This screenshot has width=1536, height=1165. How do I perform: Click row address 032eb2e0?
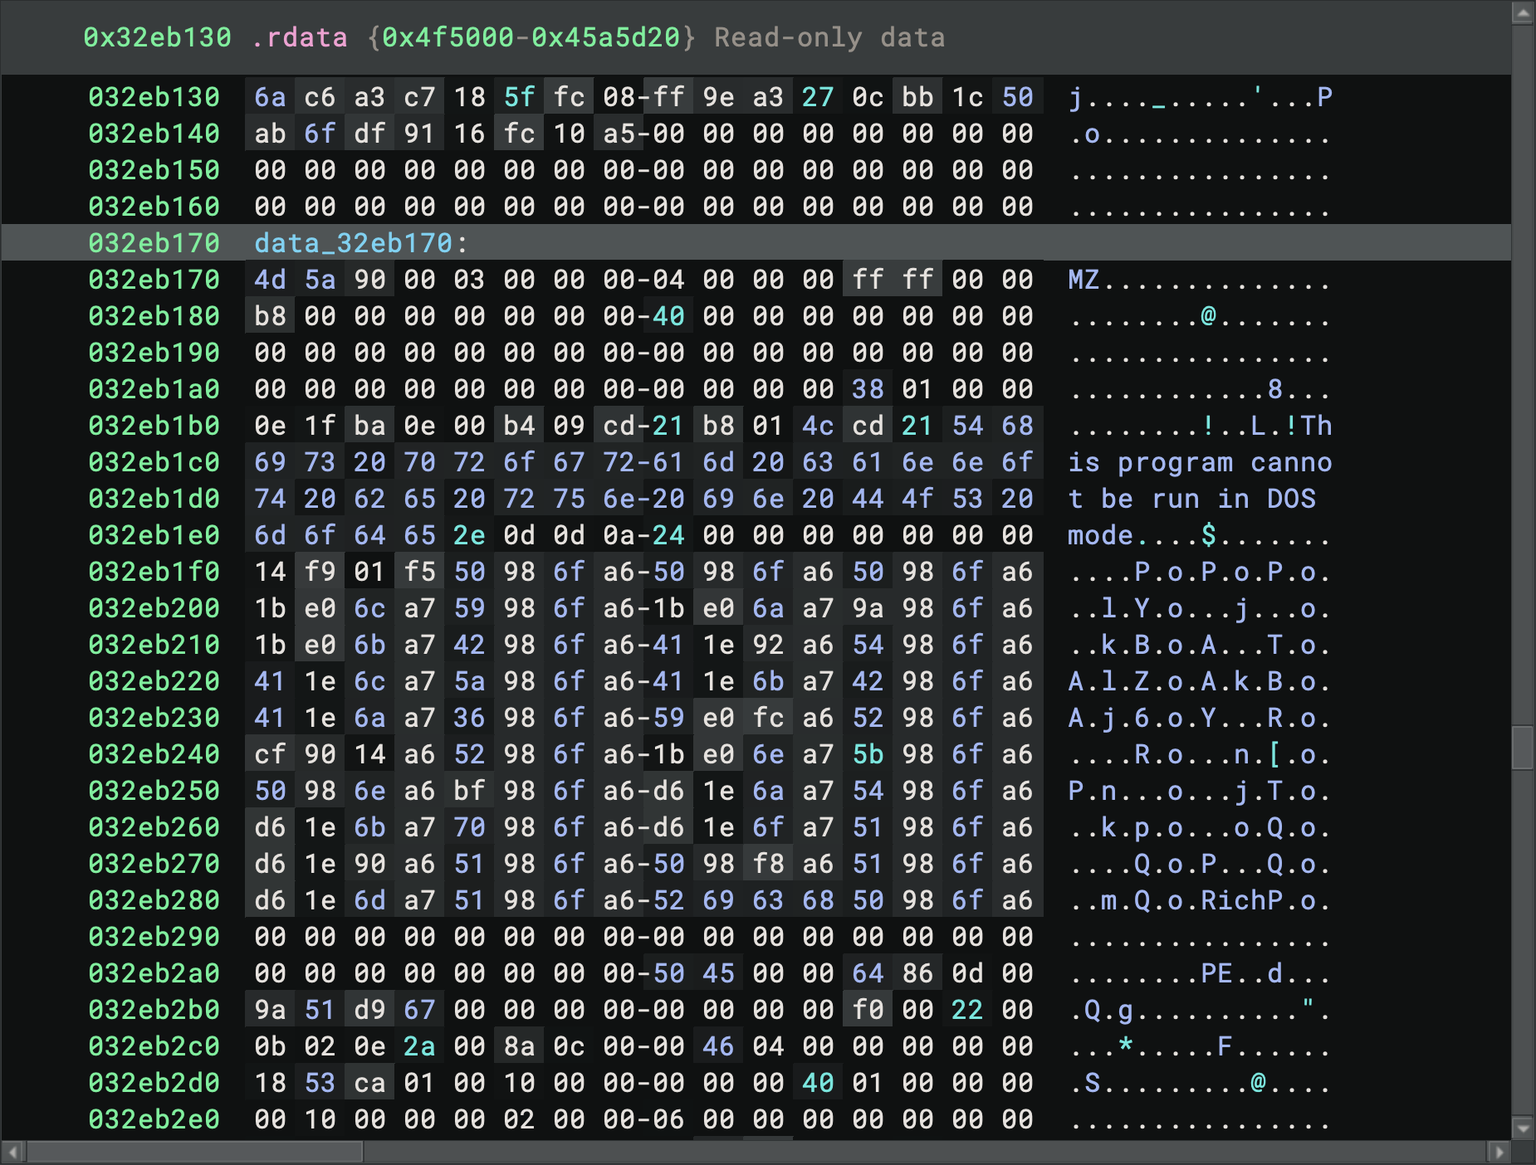154,1119
